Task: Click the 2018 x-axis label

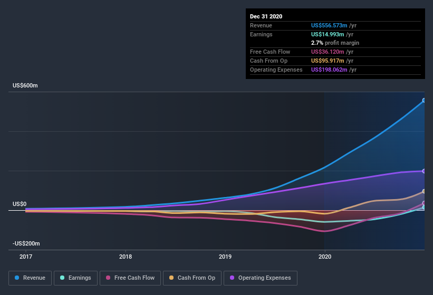Action: [126, 257]
